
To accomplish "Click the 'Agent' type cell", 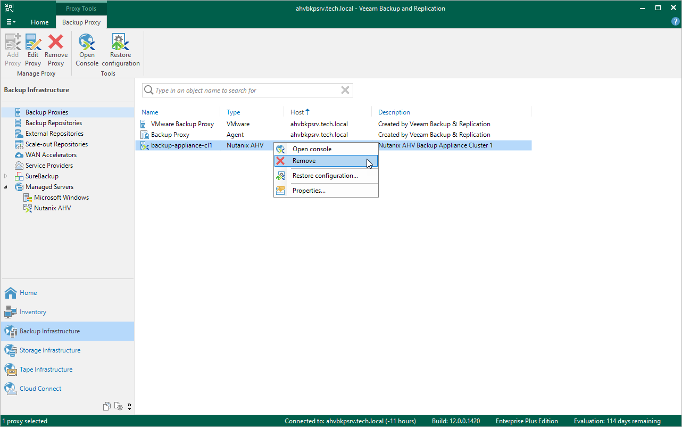I will click(x=235, y=135).
